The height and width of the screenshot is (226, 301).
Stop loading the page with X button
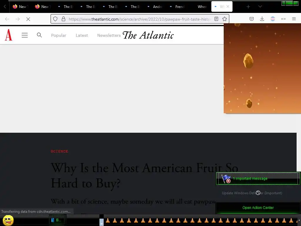(28, 19)
